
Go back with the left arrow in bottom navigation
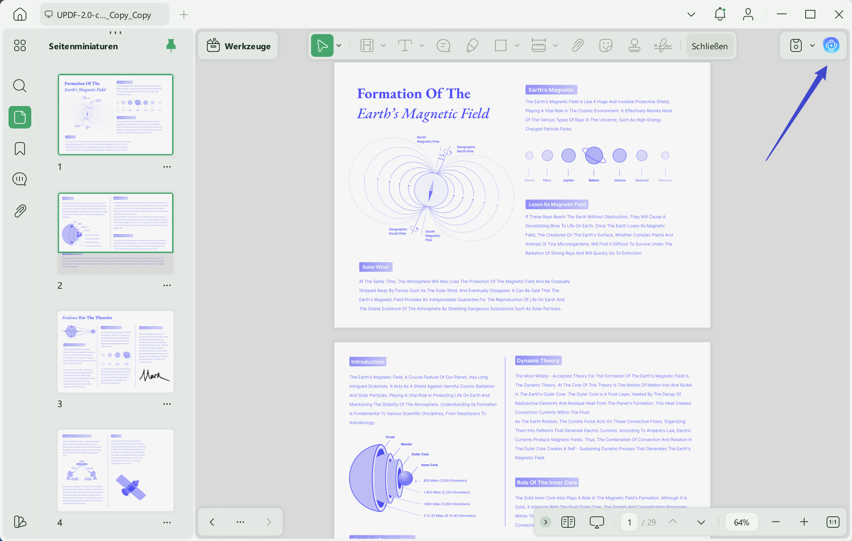click(x=212, y=522)
